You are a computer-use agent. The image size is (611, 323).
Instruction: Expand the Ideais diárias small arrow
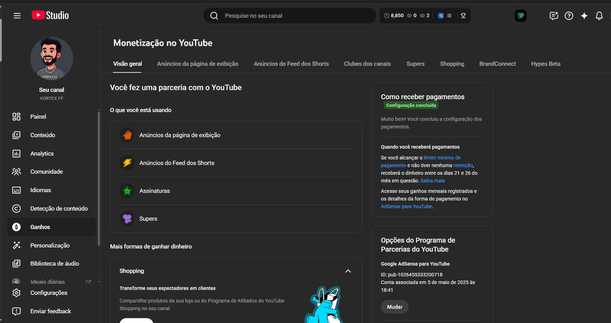pos(99,282)
